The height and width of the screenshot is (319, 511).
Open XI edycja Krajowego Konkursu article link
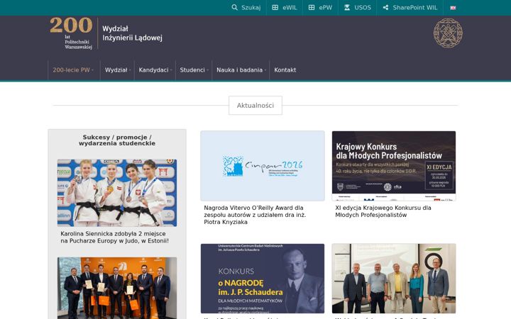383,211
